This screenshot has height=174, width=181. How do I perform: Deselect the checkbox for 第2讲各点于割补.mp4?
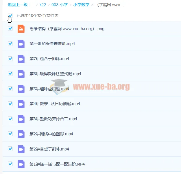[x=10, y=149]
